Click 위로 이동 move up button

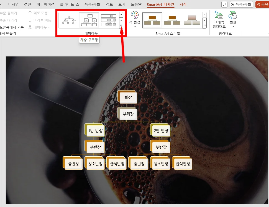[38, 13]
